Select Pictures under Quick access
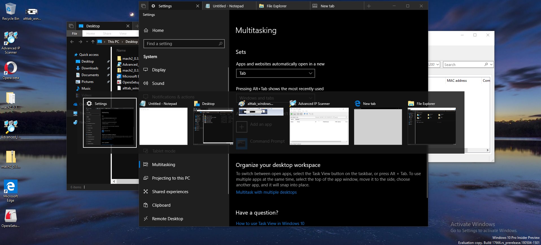 point(87,82)
